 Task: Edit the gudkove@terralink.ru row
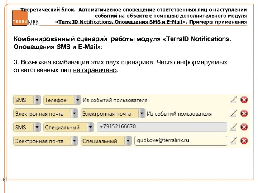point(234,140)
